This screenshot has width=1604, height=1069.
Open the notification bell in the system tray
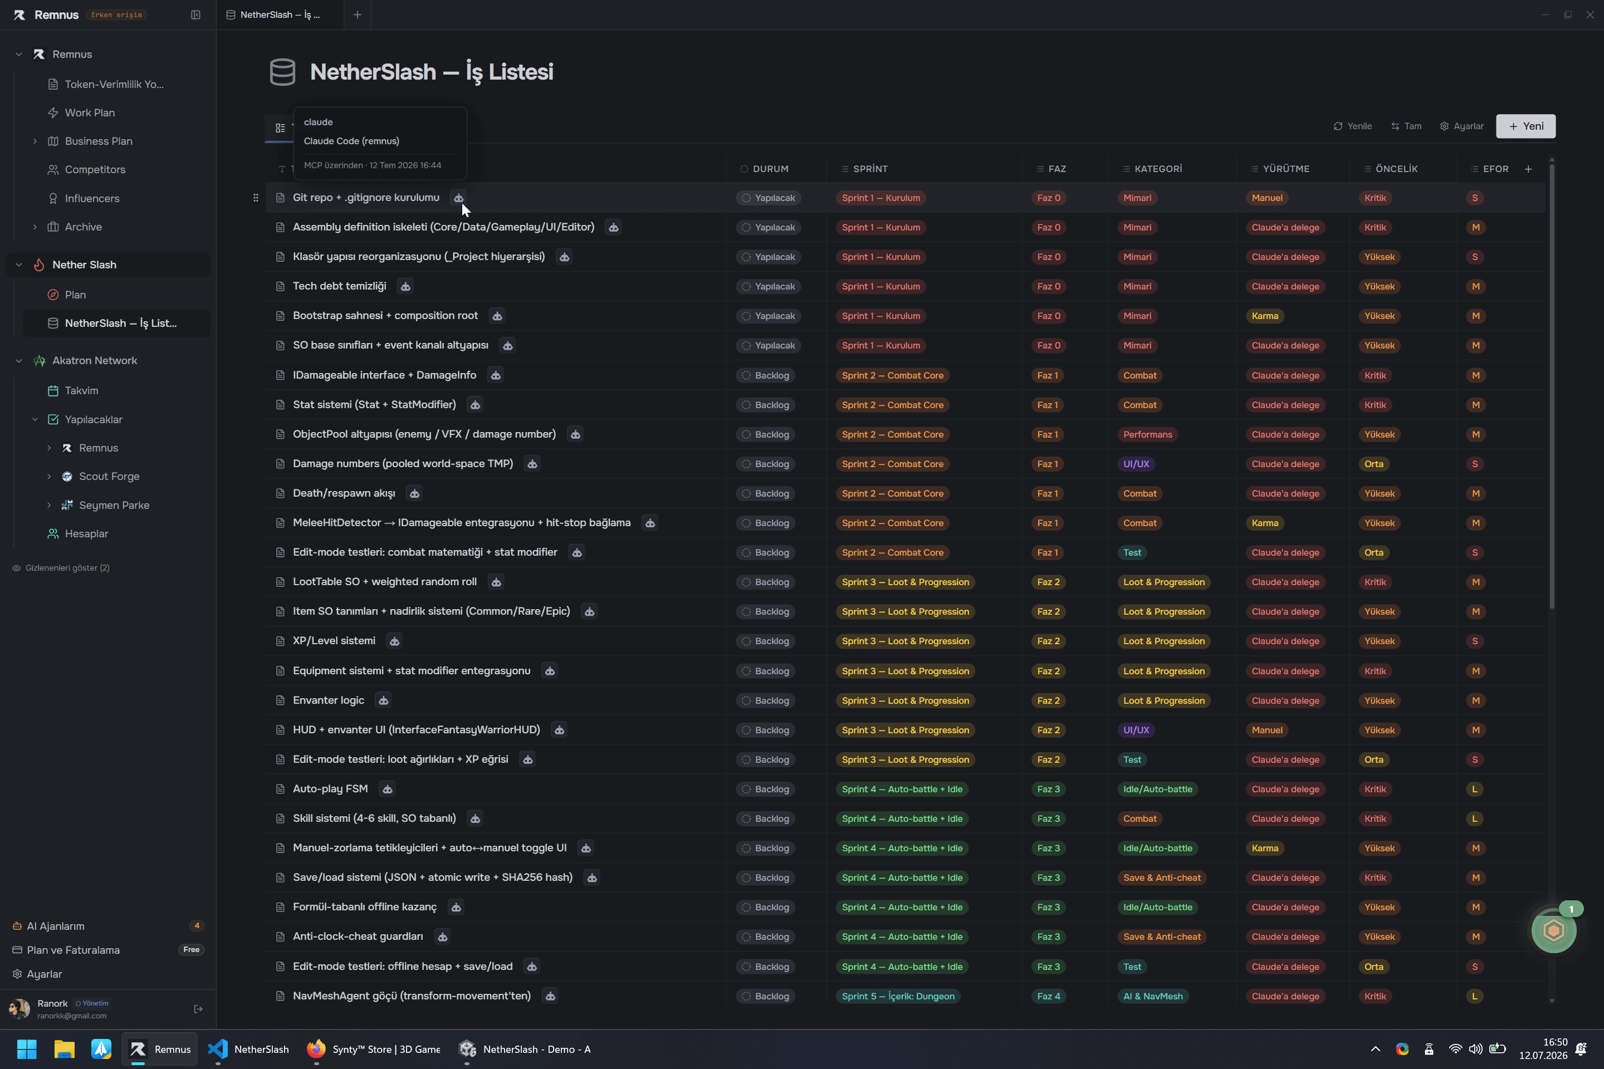(1581, 1049)
